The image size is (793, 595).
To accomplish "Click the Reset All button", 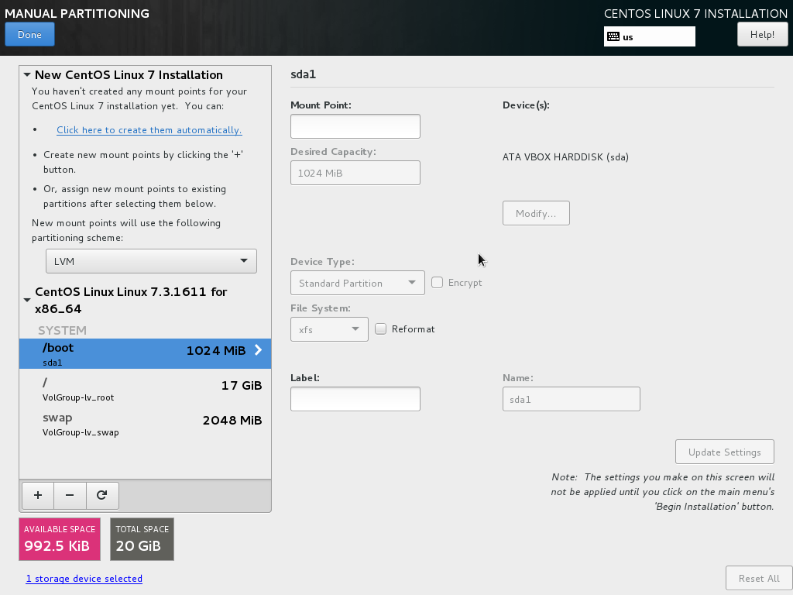I will [x=759, y=578].
